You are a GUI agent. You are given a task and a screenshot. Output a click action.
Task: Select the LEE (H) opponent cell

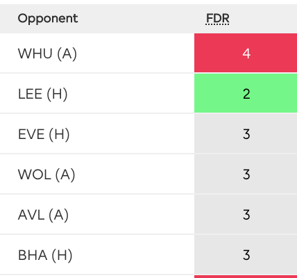click(x=97, y=94)
